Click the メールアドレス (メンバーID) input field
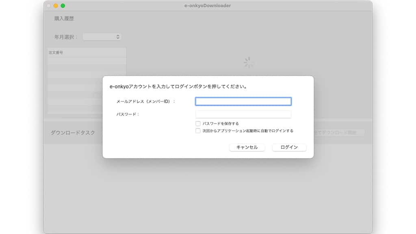The image size is (416, 234). [243, 101]
